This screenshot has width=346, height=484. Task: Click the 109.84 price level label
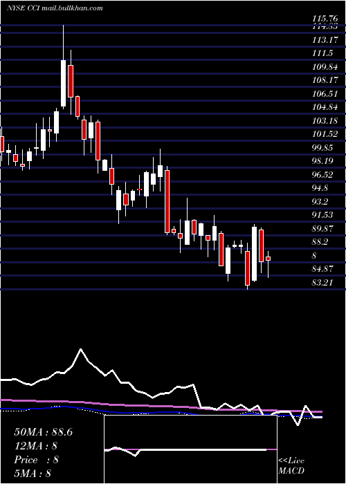tap(325, 67)
